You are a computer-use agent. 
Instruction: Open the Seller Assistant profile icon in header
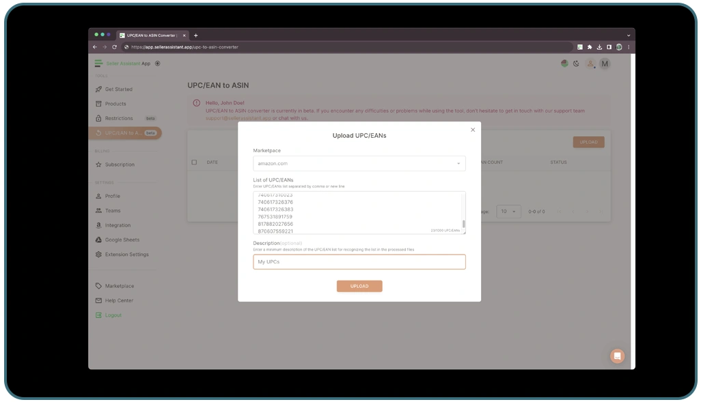[590, 63]
